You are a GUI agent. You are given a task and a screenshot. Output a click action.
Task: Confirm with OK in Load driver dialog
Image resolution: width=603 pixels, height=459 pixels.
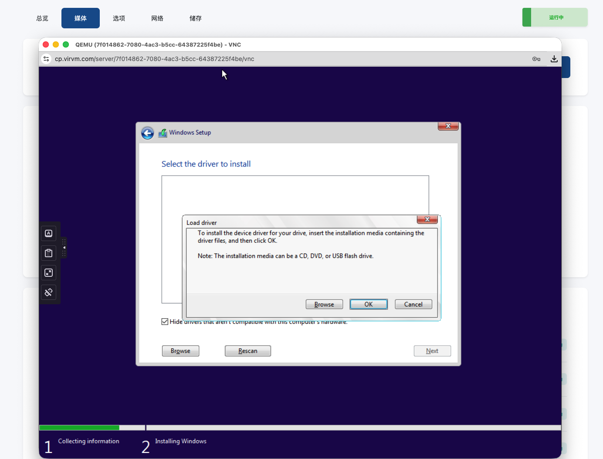[x=369, y=304]
